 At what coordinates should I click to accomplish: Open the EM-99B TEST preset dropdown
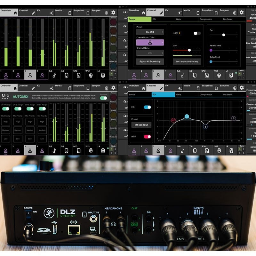[x=141, y=125]
